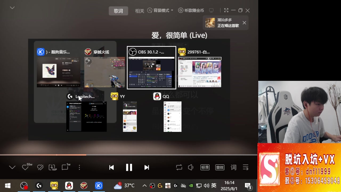Open the volume speaker control

[x=191, y=167]
